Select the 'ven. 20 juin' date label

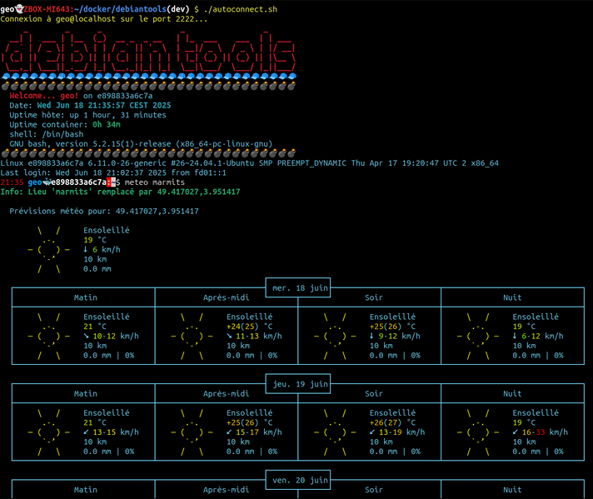click(x=297, y=479)
